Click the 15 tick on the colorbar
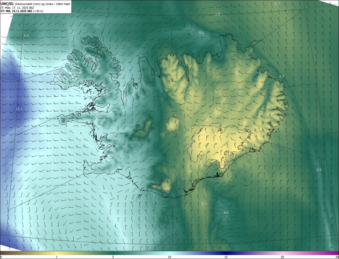 pos(226,257)
